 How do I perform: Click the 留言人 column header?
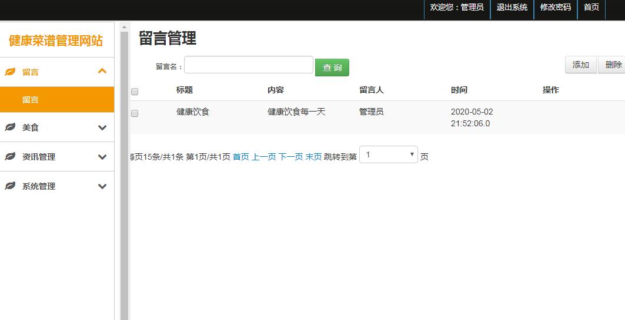click(372, 90)
